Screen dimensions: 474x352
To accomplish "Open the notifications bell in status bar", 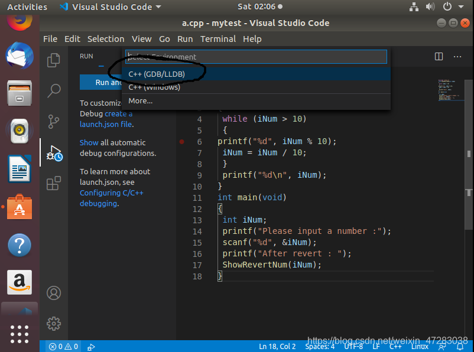I will (x=460, y=347).
